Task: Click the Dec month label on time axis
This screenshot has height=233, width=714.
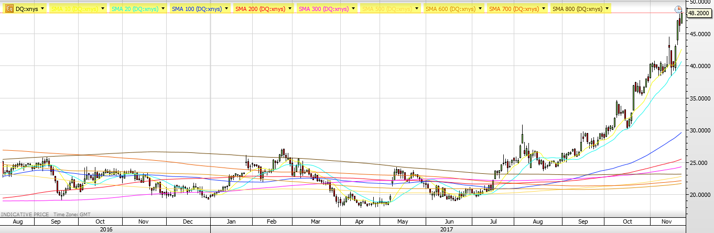Action: click(188, 221)
